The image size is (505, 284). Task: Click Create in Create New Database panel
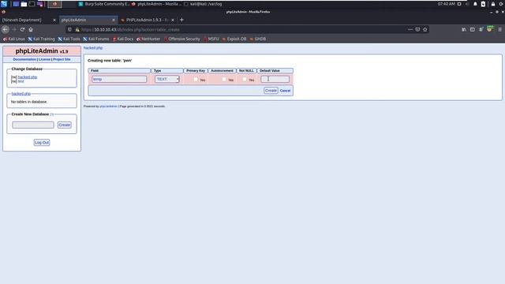click(x=65, y=125)
